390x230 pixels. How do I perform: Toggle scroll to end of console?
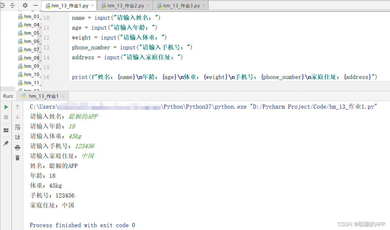tap(18, 137)
